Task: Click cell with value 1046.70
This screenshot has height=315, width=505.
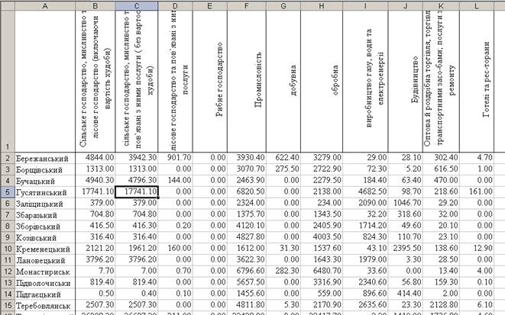Action: click(406, 203)
